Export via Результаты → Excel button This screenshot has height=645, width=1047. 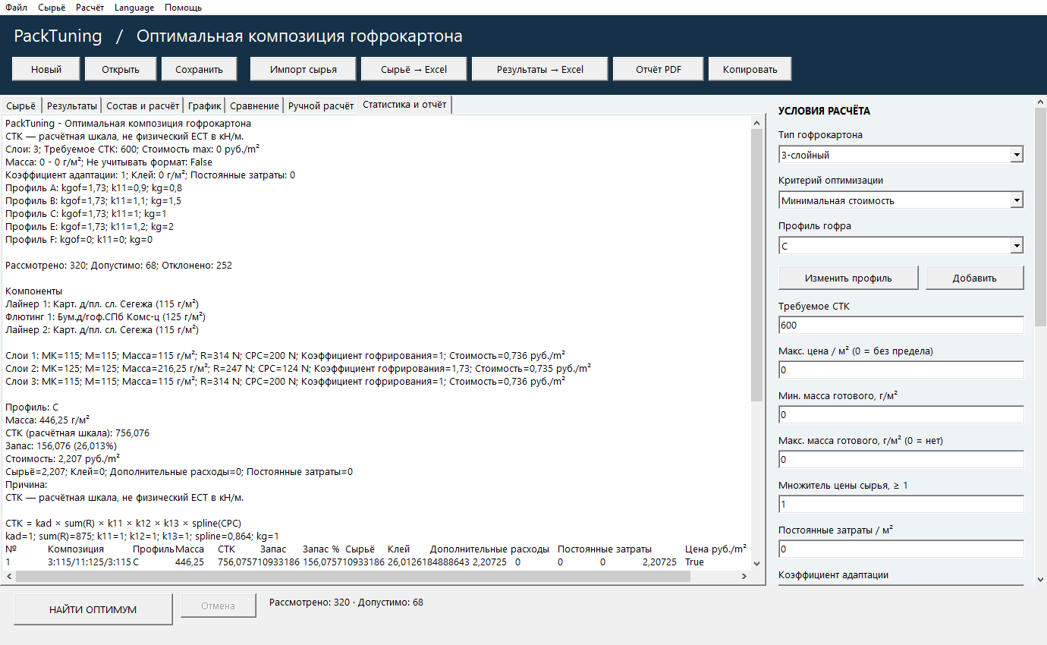(x=540, y=69)
